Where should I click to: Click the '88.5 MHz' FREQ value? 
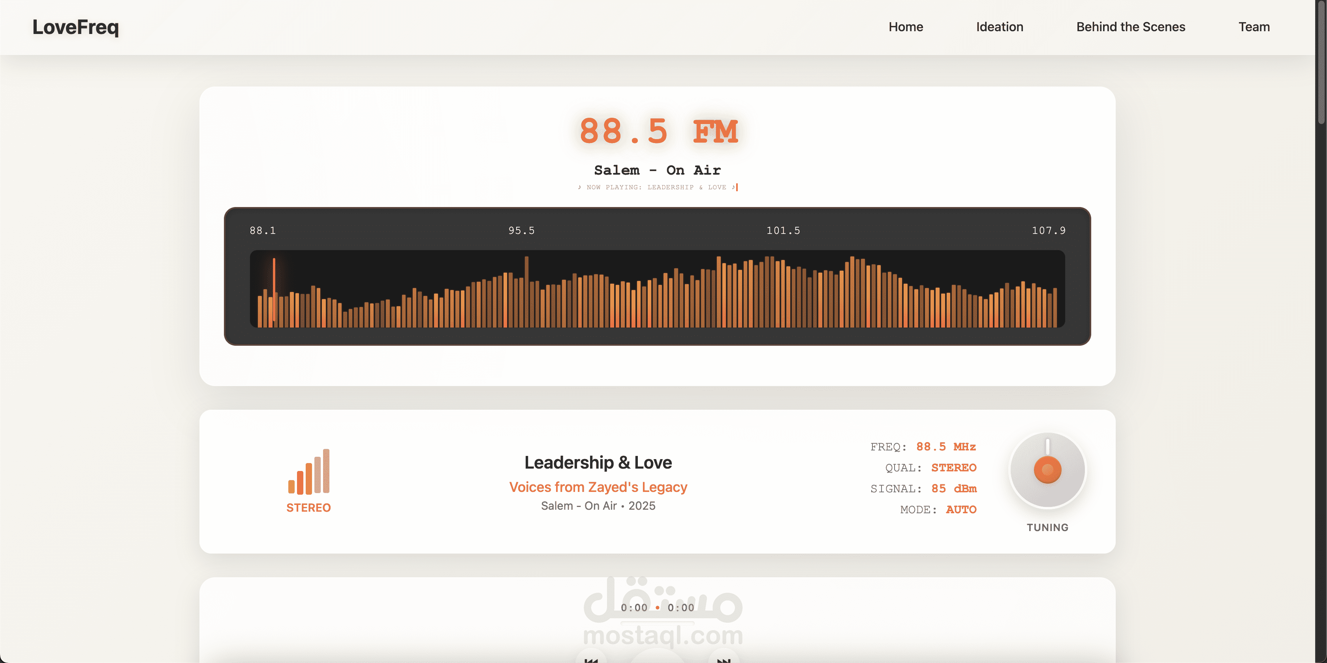(x=946, y=446)
